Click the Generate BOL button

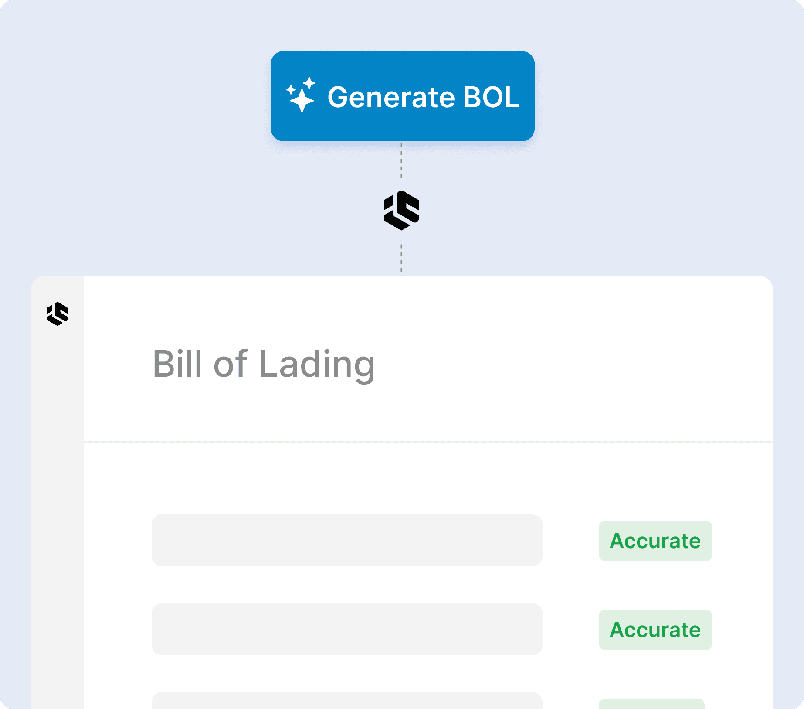click(x=402, y=96)
